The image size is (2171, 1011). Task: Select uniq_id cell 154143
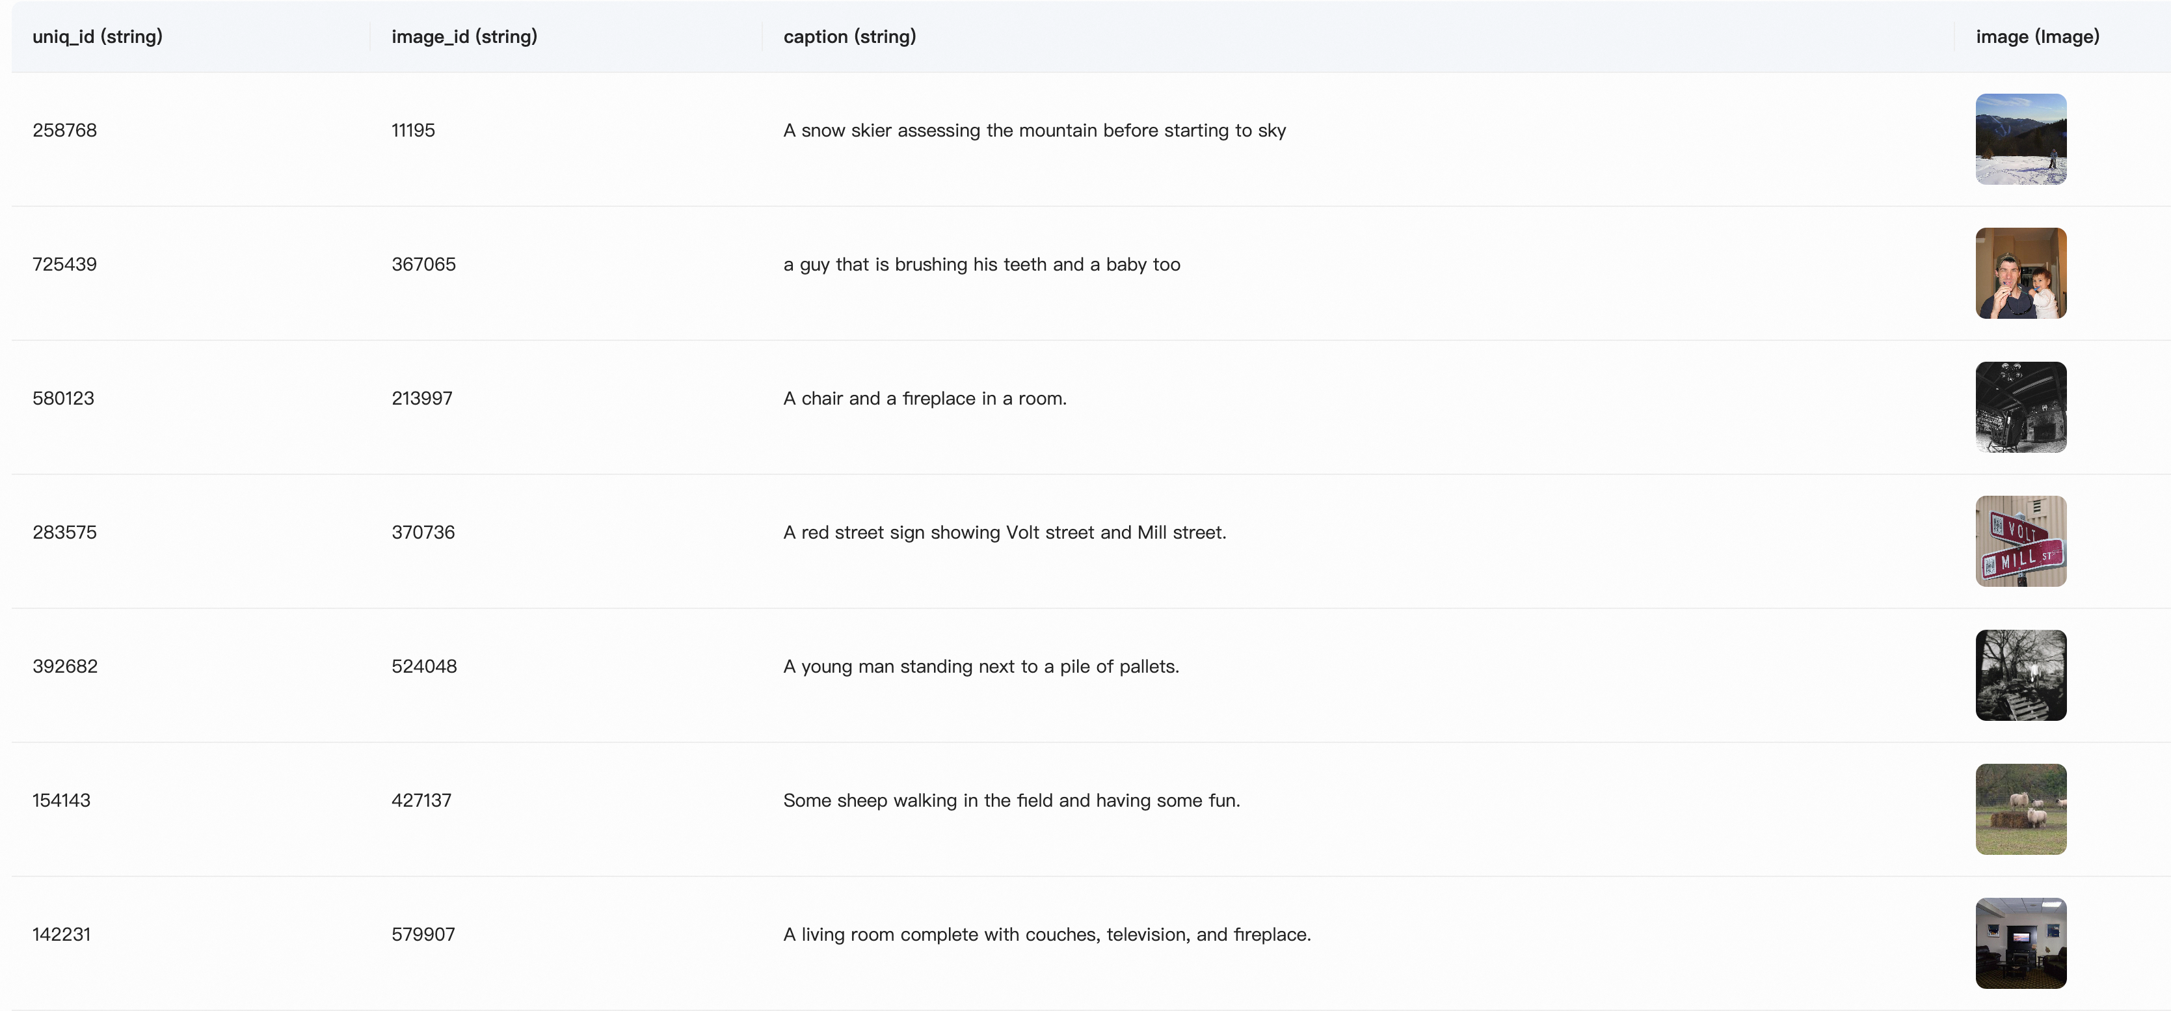pos(62,801)
